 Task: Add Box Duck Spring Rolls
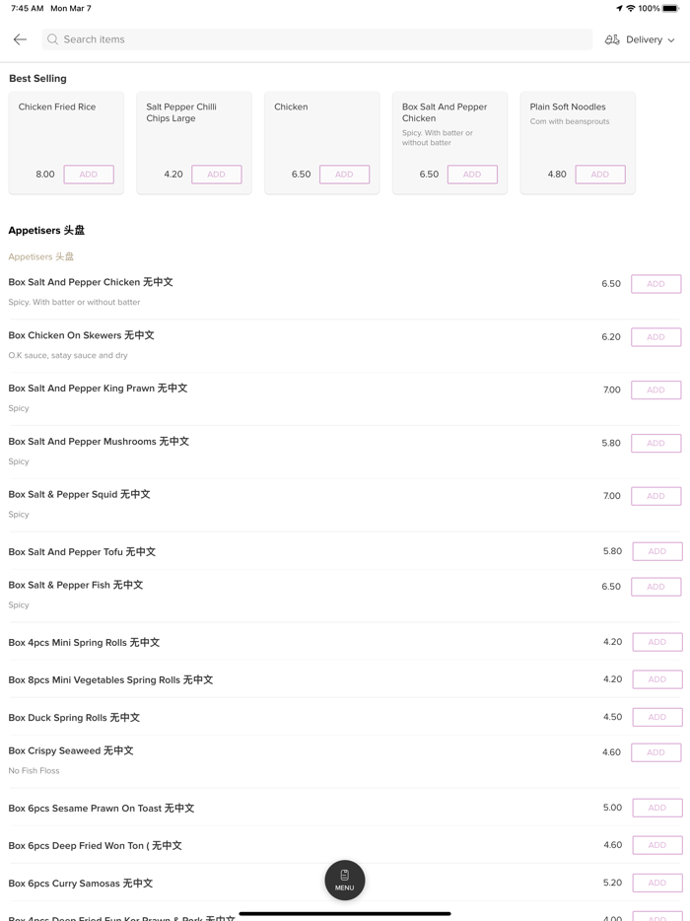[x=656, y=718]
